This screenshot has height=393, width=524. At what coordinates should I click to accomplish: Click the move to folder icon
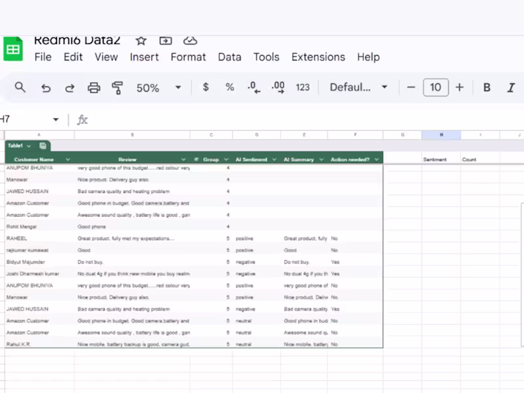pos(166,41)
